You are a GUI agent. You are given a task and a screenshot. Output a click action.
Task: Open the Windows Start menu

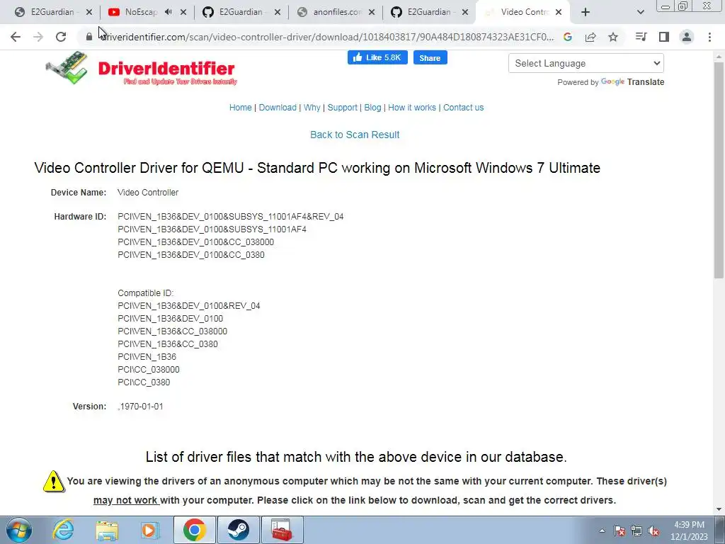18,530
